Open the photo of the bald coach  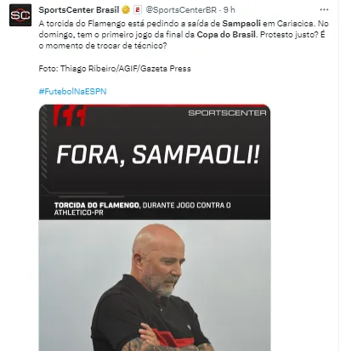(155, 286)
